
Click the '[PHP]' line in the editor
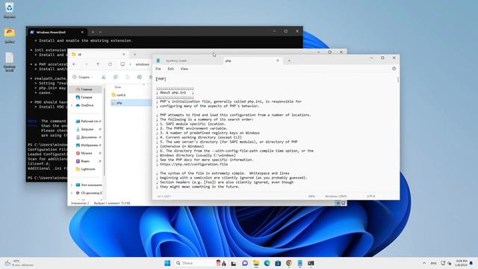[x=161, y=79]
